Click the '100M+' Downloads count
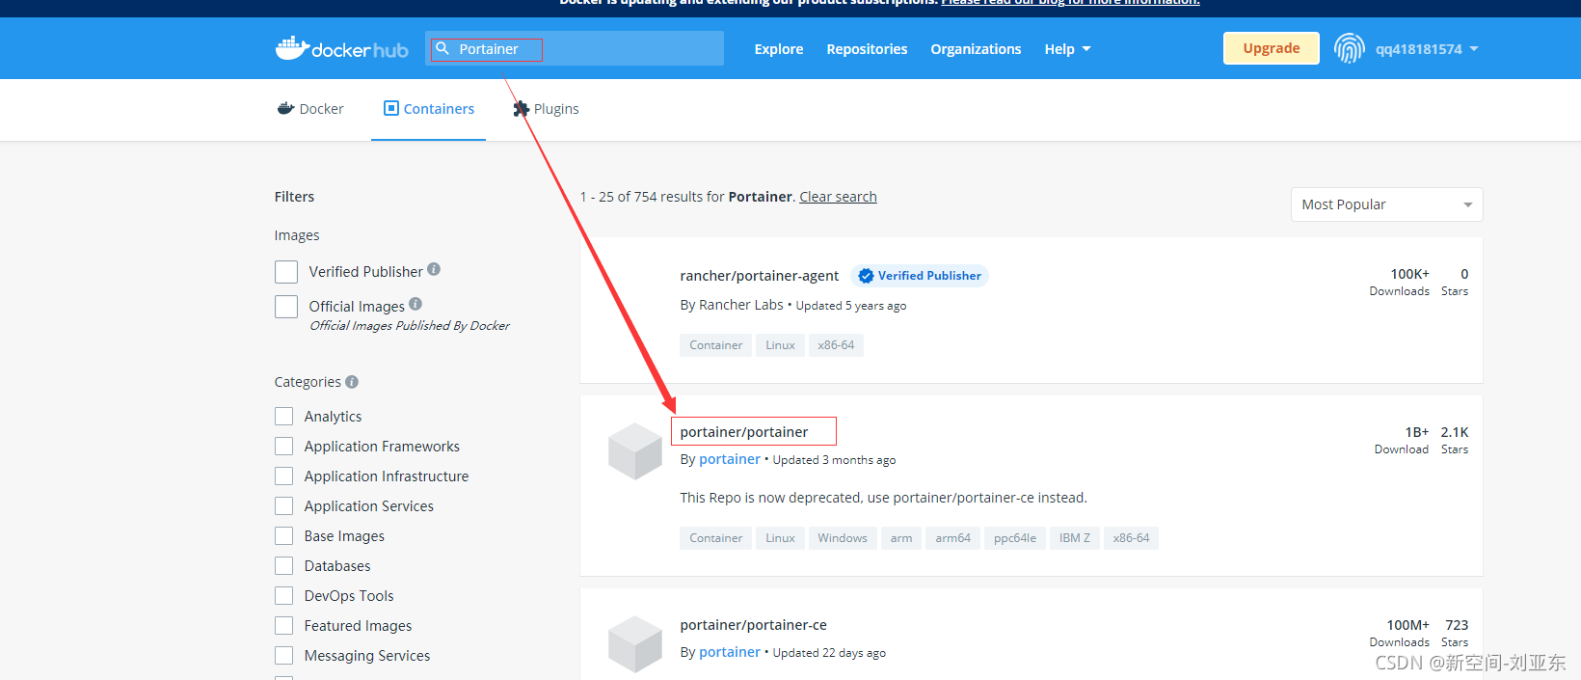The height and width of the screenshot is (680, 1581). coord(1408,625)
